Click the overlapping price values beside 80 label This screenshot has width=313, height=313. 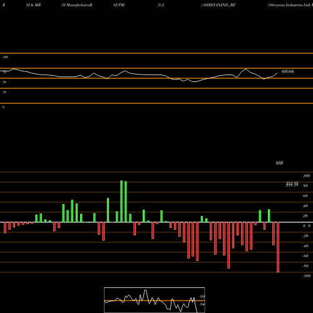(292, 184)
